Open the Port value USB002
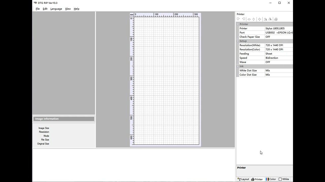The image size is (325, 182). (x=279, y=33)
